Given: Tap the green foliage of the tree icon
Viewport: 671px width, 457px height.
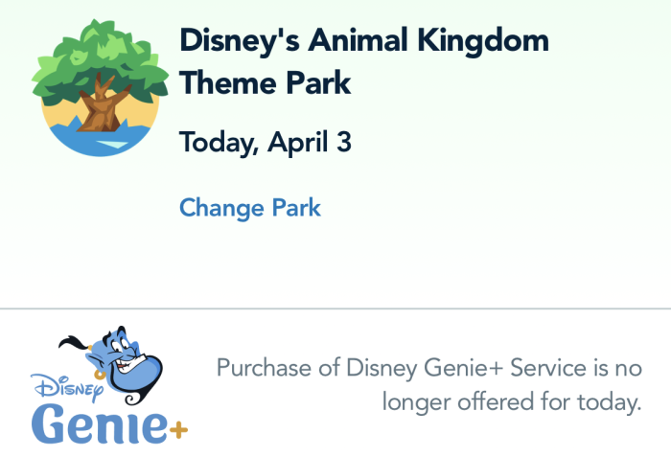Looking at the screenshot, I should [x=100, y=60].
